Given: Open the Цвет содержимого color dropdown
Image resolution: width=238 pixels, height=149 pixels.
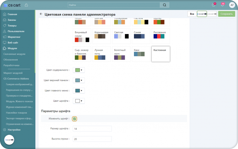Looking at the screenshot, I should pos(79,70).
